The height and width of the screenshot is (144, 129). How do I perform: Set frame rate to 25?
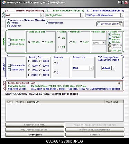[71, 42]
